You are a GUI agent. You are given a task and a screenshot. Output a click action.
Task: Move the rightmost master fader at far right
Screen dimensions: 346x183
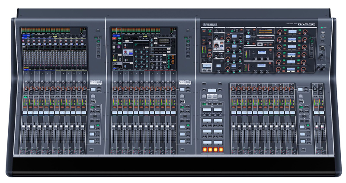click(x=322, y=127)
